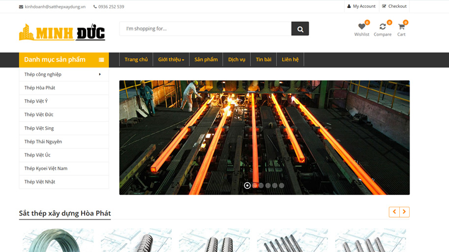Image resolution: width=449 pixels, height=252 pixels.
Task: Open the fanned rebar bundle thumbnail
Action: point(292,240)
